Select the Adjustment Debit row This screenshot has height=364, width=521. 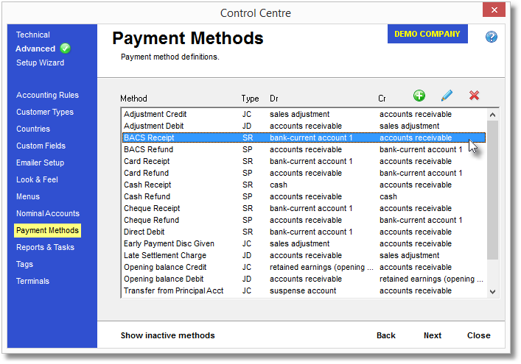click(x=304, y=126)
